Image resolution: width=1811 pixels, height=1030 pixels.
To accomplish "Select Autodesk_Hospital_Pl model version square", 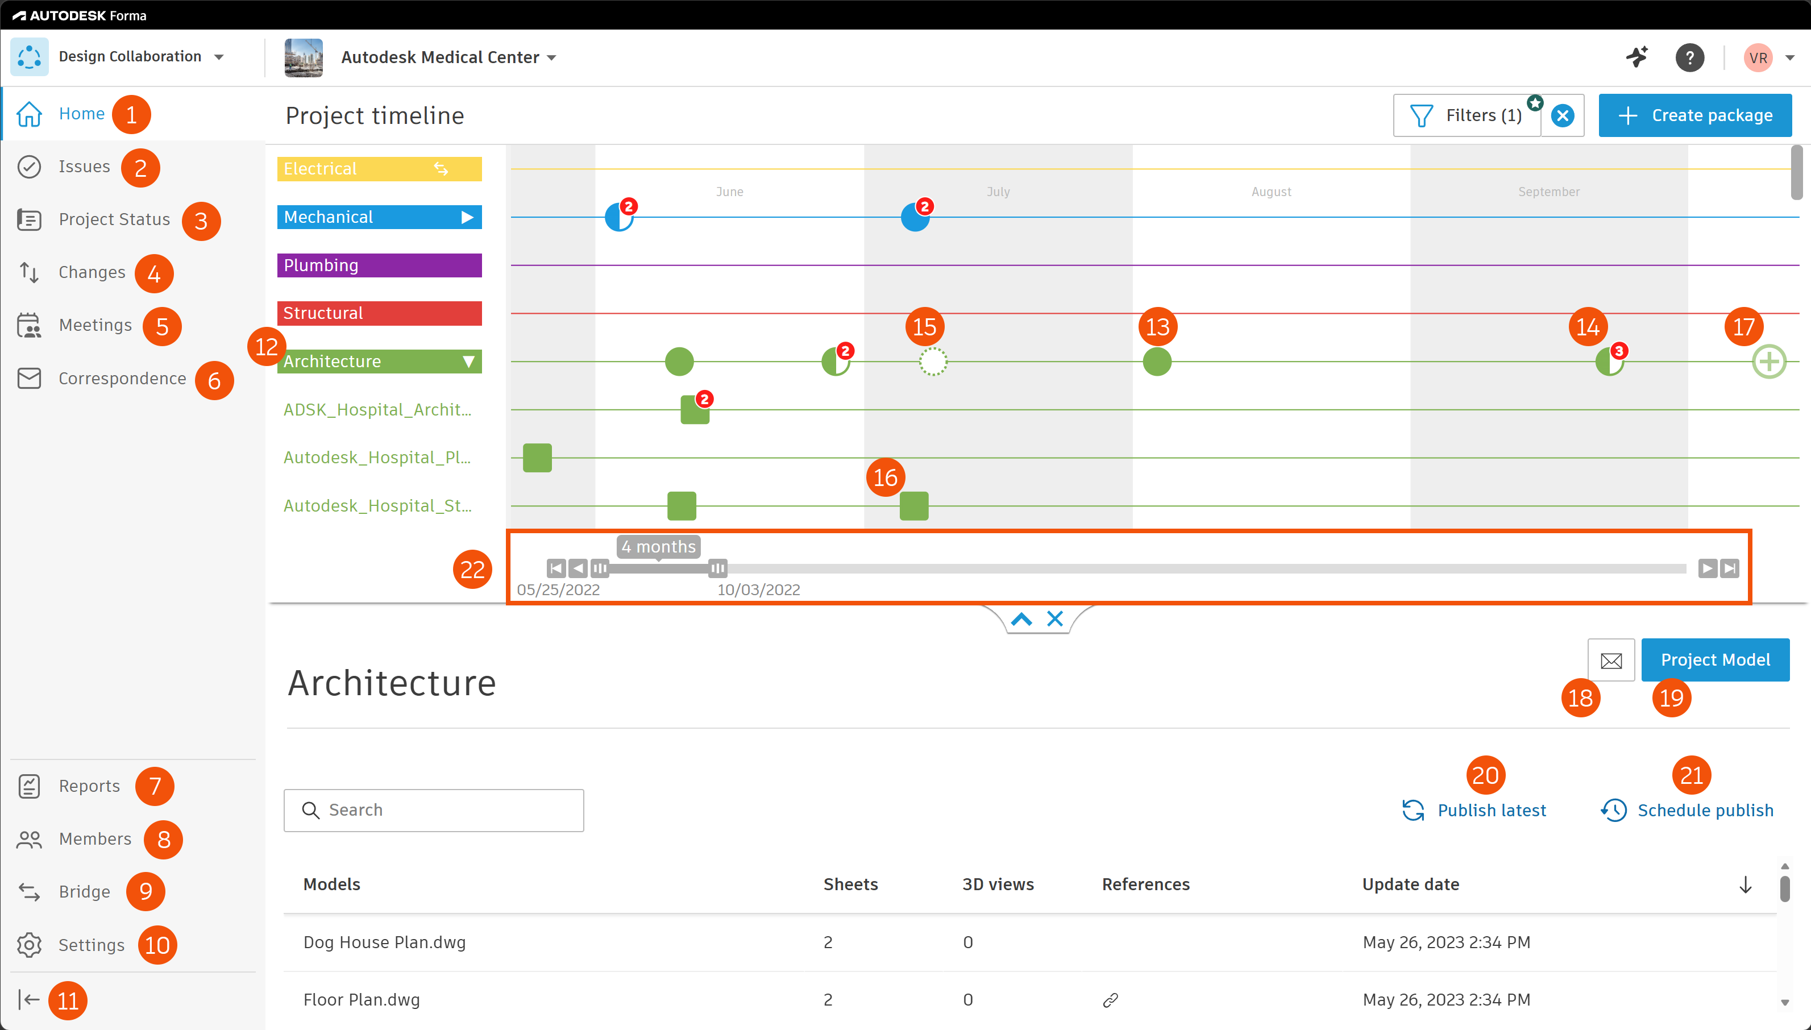I will [537, 458].
